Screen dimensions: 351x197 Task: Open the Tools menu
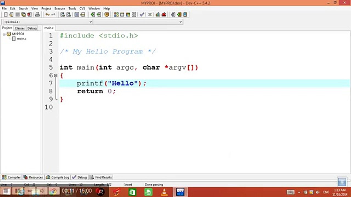[72, 8]
